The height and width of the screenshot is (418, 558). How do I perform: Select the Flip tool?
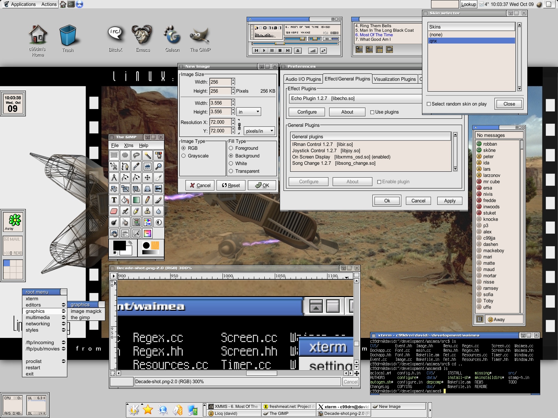click(159, 189)
